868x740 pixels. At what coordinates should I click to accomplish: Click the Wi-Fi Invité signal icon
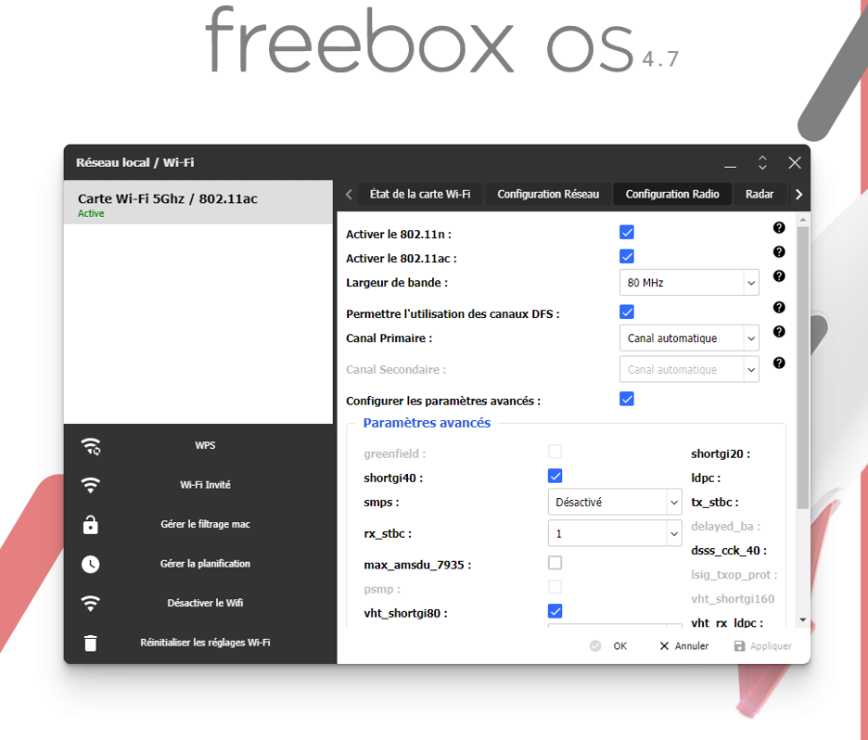tap(91, 485)
